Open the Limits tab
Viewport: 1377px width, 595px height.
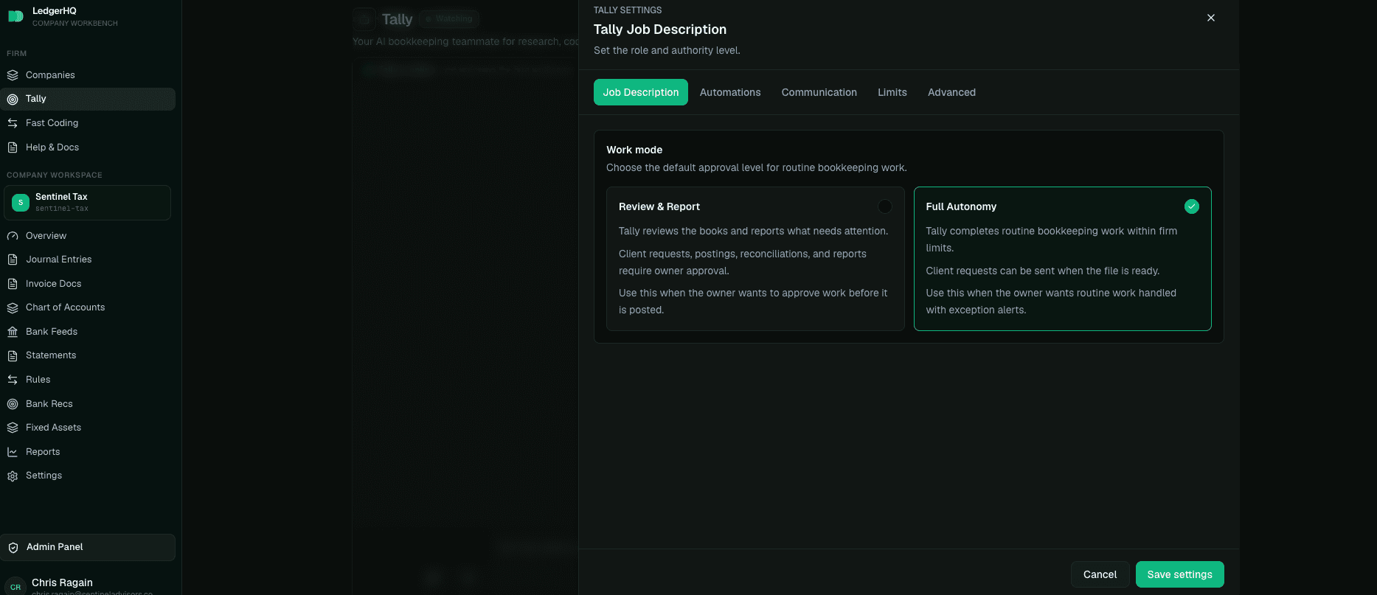pyautogui.click(x=892, y=92)
